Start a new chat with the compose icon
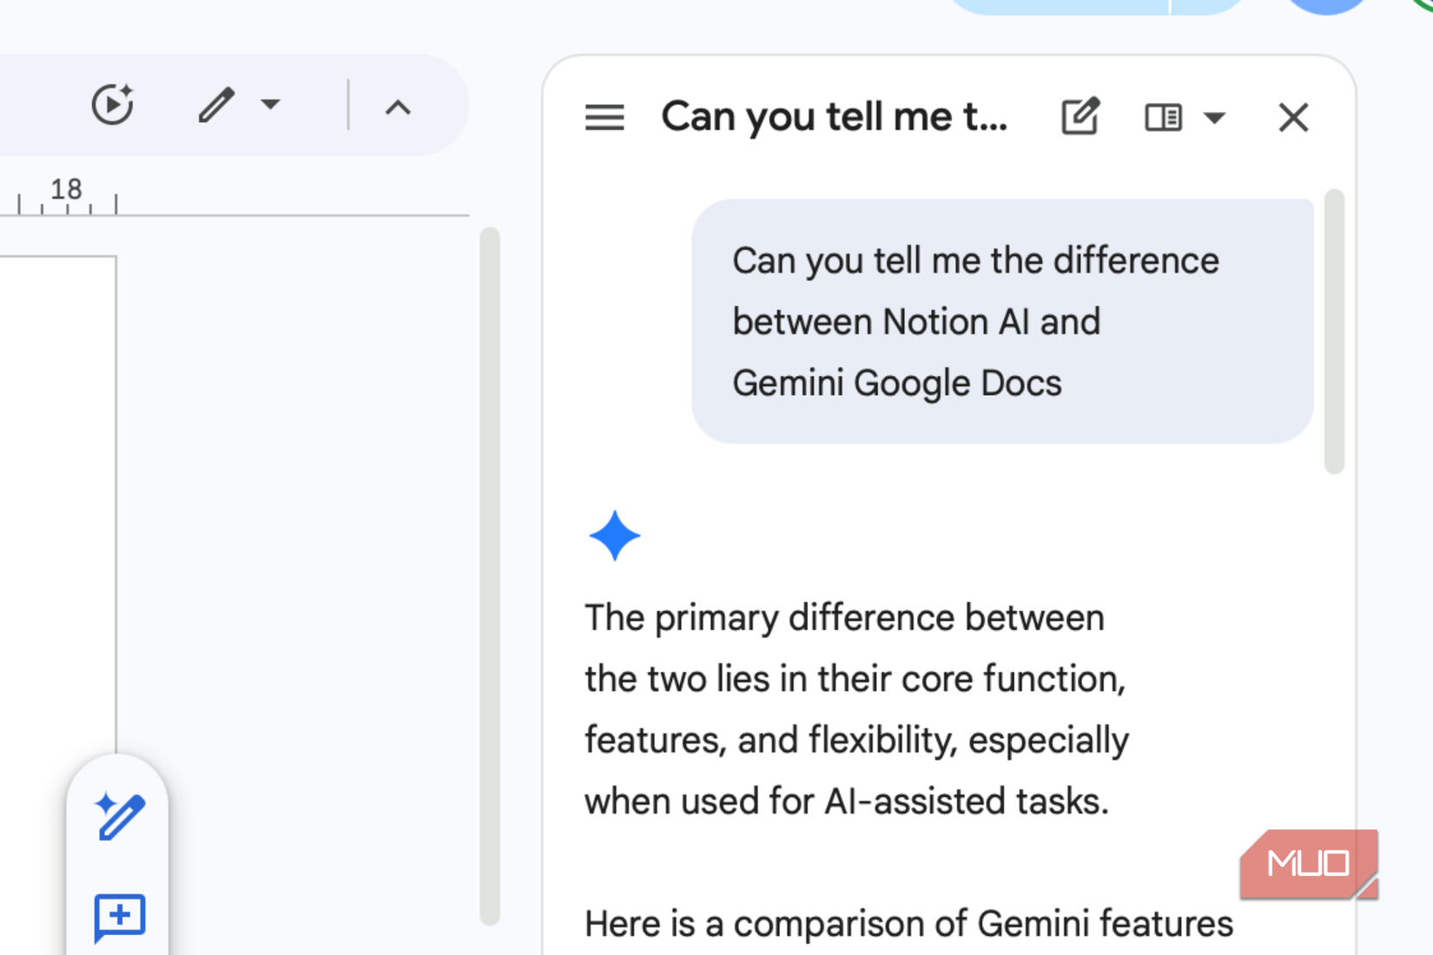 (x=1081, y=116)
